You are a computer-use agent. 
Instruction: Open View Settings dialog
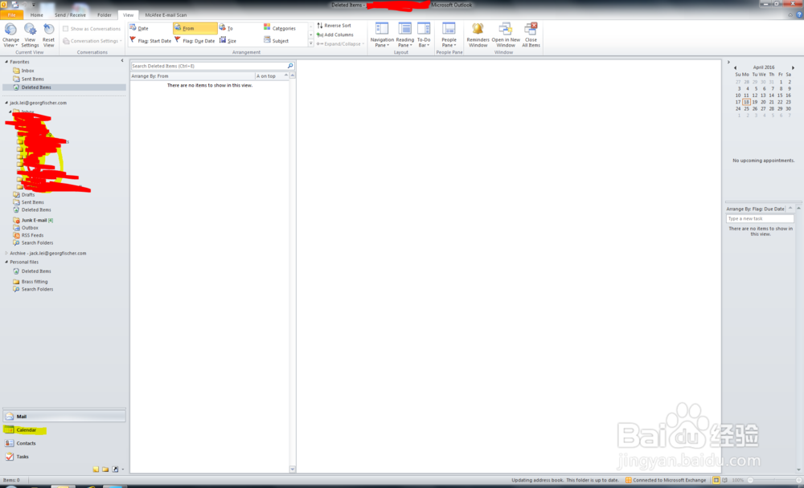click(30, 35)
